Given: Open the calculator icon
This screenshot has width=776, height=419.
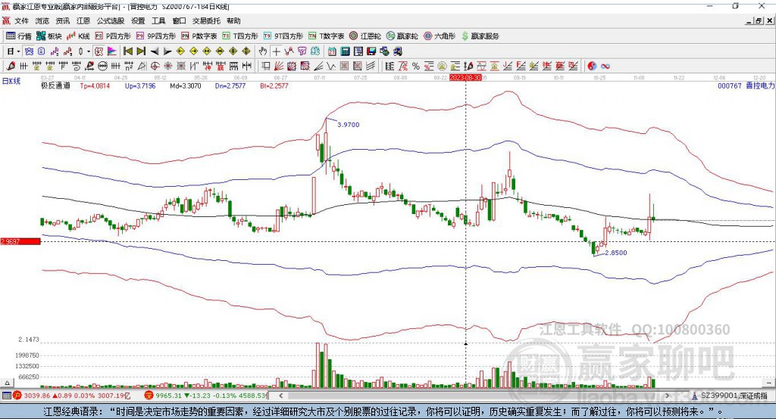Looking at the screenshot, I should click(x=345, y=51).
